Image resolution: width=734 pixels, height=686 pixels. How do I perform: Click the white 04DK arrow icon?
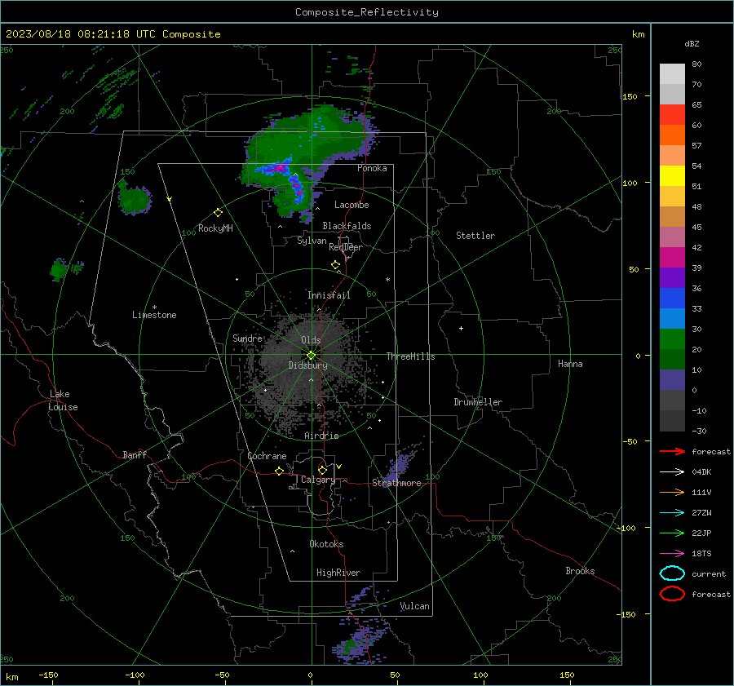tap(672, 471)
